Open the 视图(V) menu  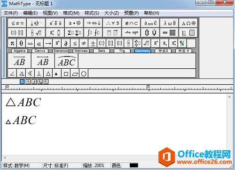(x=50, y=13)
